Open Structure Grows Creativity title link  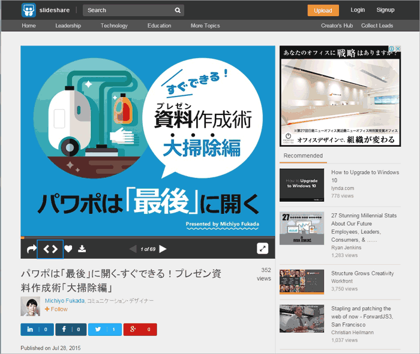(362, 273)
